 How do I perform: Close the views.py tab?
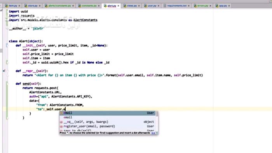click(139, 6)
